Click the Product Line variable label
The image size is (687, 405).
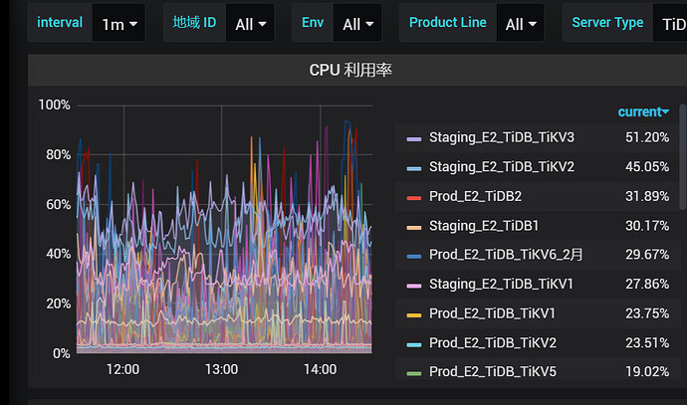point(448,22)
